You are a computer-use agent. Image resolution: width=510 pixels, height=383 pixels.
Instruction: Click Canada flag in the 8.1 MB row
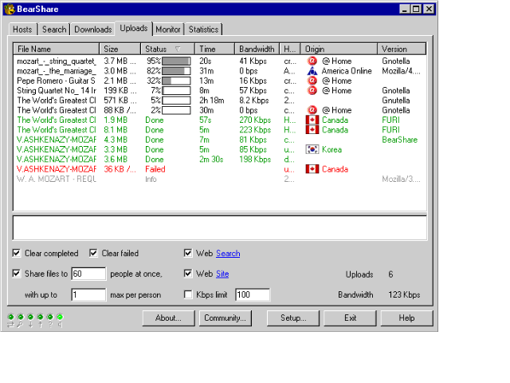point(312,129)
